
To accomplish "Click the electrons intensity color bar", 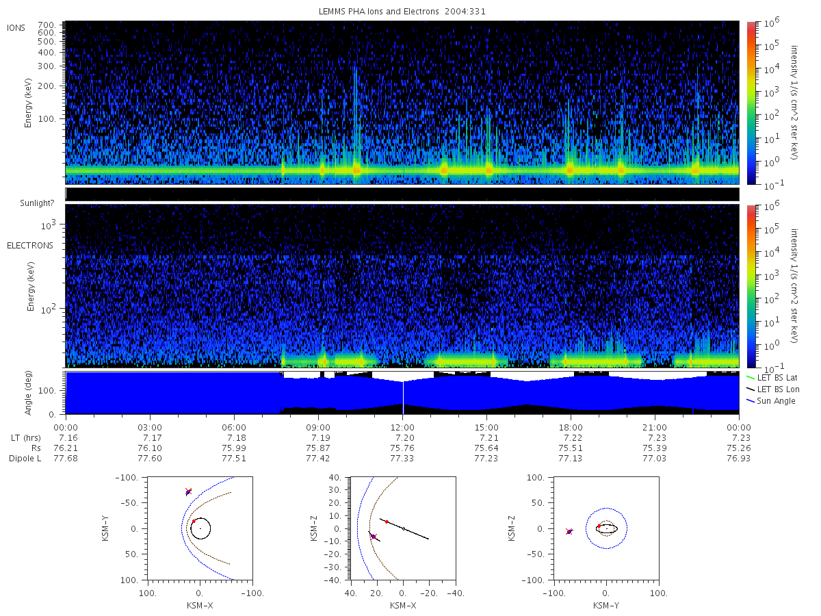I will point(751,285).
